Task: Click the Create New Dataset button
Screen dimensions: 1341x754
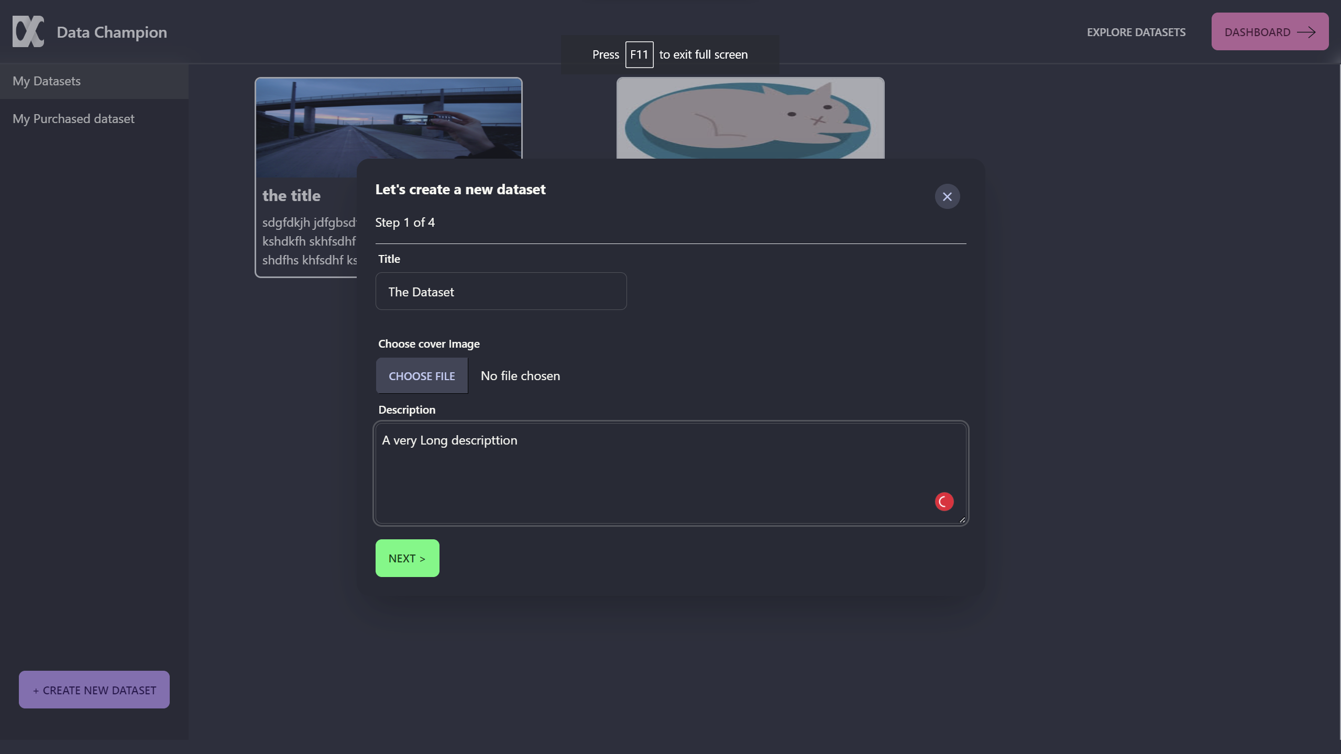Action: [94, 690]
